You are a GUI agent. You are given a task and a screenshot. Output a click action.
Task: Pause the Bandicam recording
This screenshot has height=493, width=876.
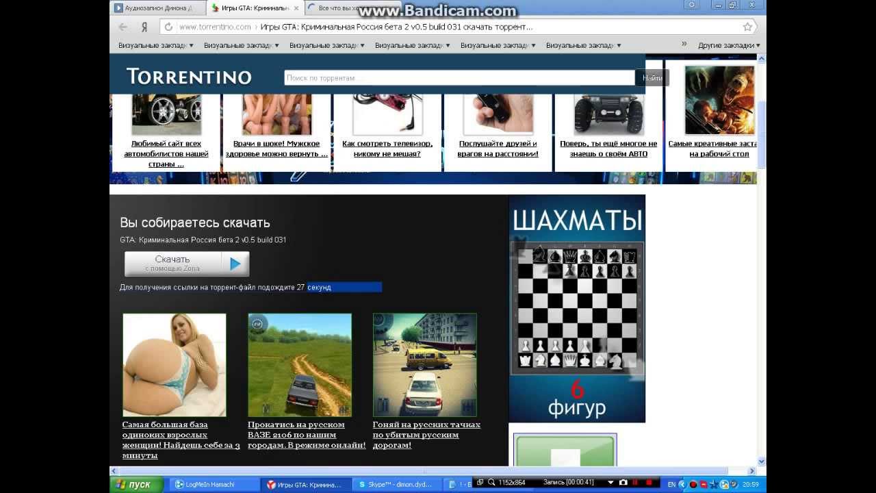coord(635,483)
